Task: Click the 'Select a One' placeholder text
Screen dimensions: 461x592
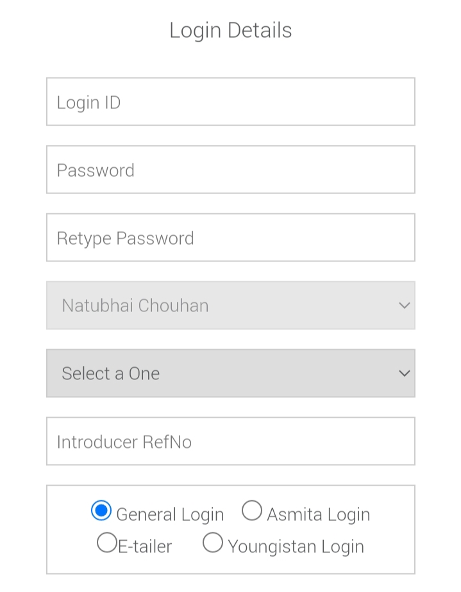Action: 110,374
